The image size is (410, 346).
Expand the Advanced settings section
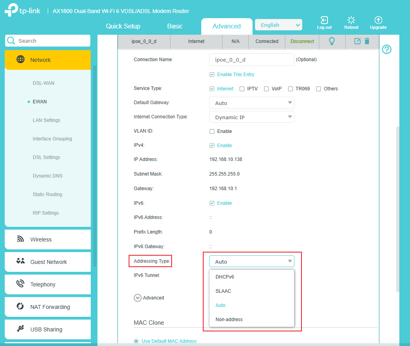point(138,298)
